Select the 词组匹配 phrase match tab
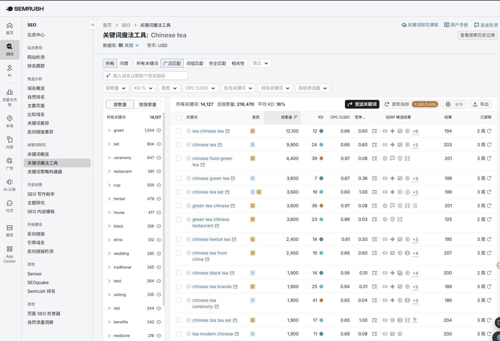This screenshot has height=341, width=500. (x=195, y=63)
